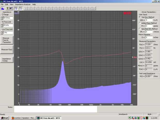The width and height of the screenshot is (160, 120).
Task: Click the green Safely Remove Hardware tray icon
Action: [130, 118]
